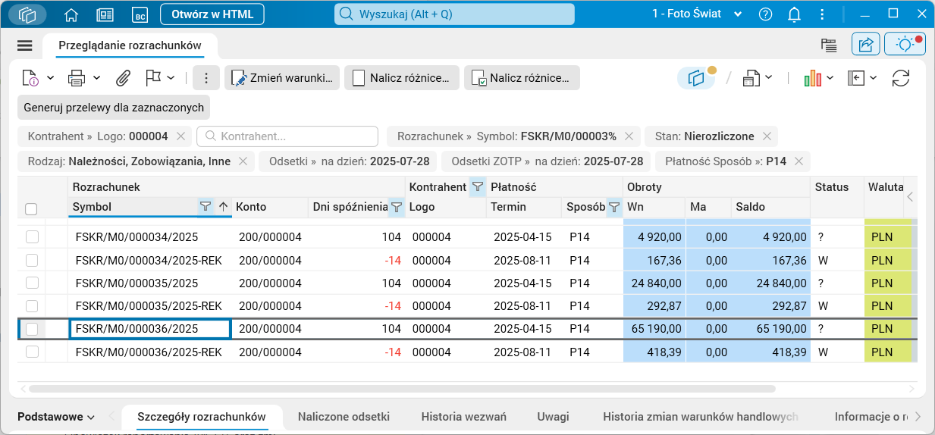Expand printer dropdown arrow

97,77
